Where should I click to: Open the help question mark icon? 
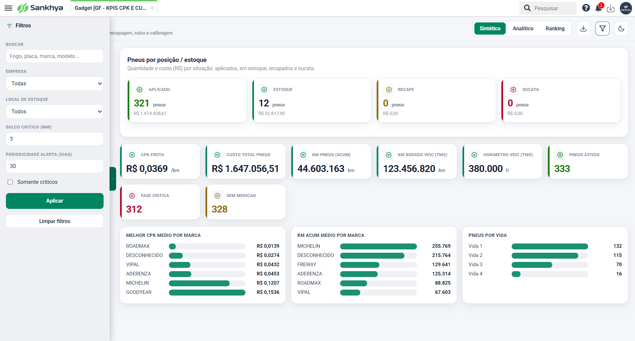point(586,8)
